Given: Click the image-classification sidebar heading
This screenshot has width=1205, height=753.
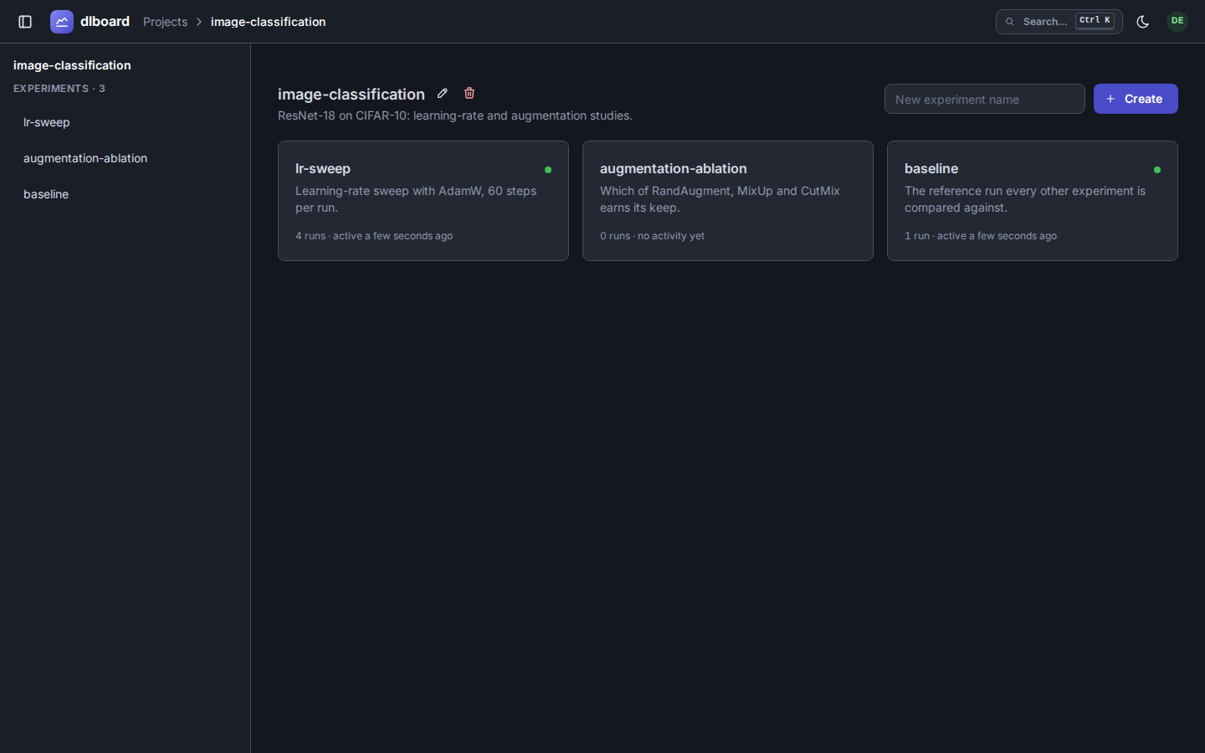Looking at the screenshot, I should 72,65.
